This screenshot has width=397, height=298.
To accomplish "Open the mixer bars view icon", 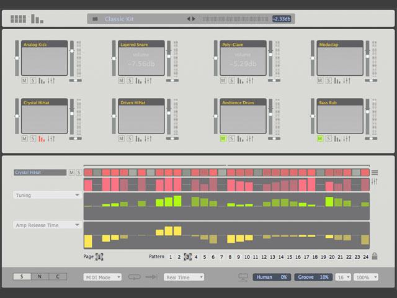I will coord(37,19).
